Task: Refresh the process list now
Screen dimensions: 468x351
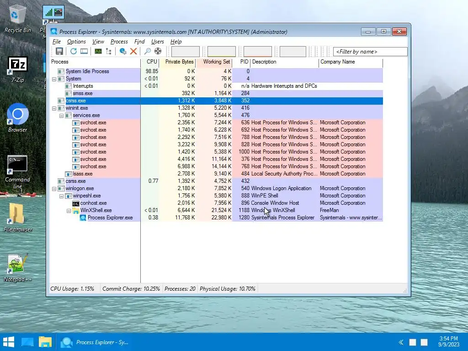Action: pyautogui.click(x=74, y=51)
